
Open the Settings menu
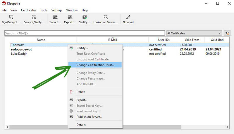coord(57,10)
